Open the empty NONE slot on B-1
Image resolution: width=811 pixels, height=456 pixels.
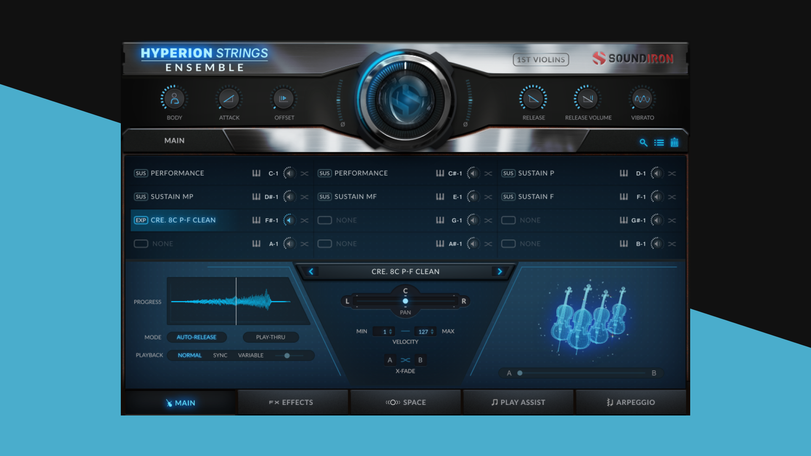(530, 244)
